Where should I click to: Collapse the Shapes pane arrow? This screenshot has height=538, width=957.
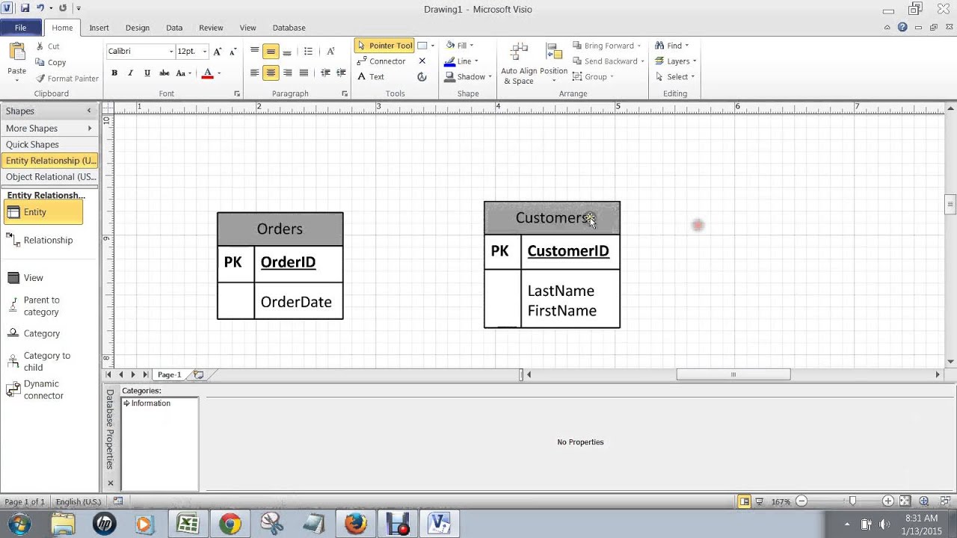89,111
